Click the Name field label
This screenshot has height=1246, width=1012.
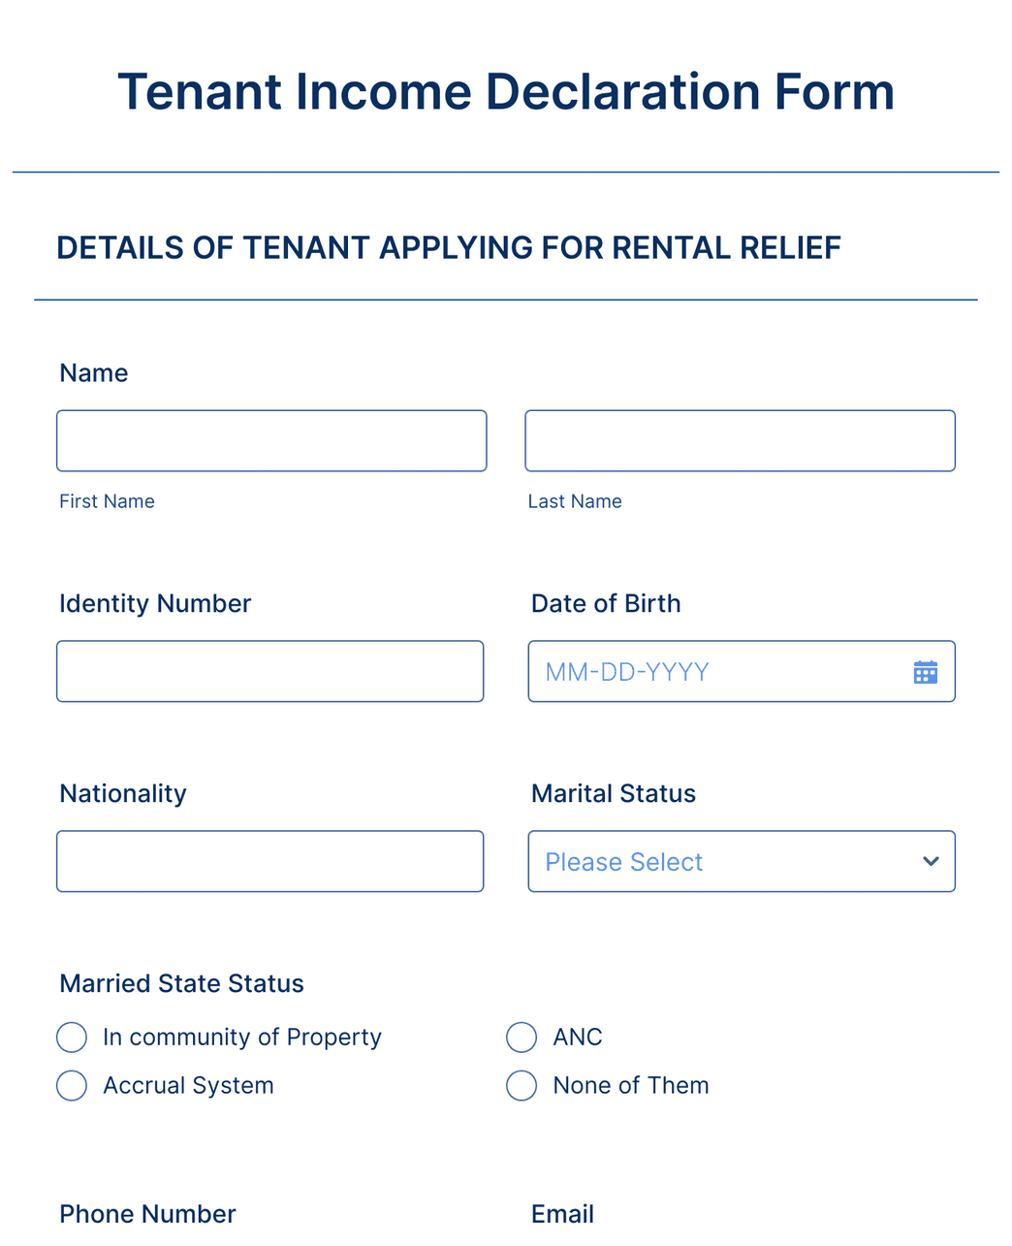pyautogui.click(x=93, y=372)
